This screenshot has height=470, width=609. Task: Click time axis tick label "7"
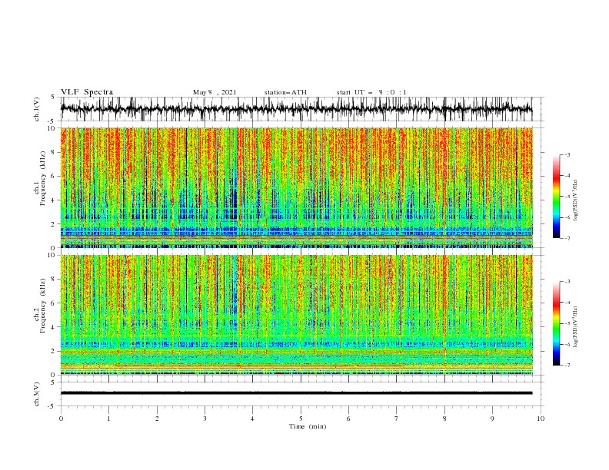[x=397, y=419]
